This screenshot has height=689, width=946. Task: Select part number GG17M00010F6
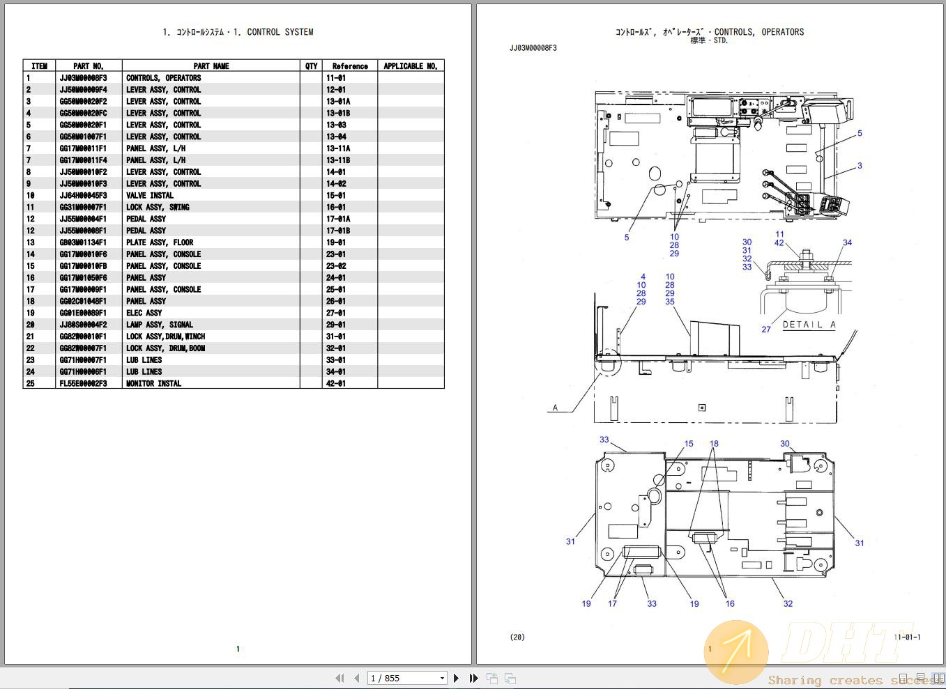click(83, 254)
